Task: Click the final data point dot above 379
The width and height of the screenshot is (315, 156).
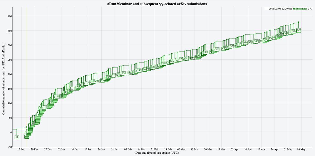Action: [298, 22]
